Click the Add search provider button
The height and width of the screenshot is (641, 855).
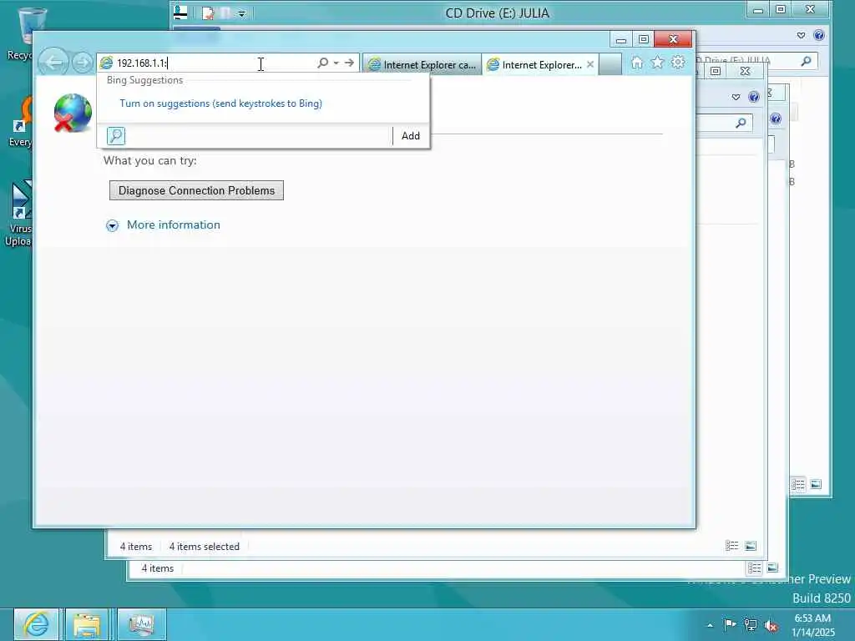click(x=411, y=136)
